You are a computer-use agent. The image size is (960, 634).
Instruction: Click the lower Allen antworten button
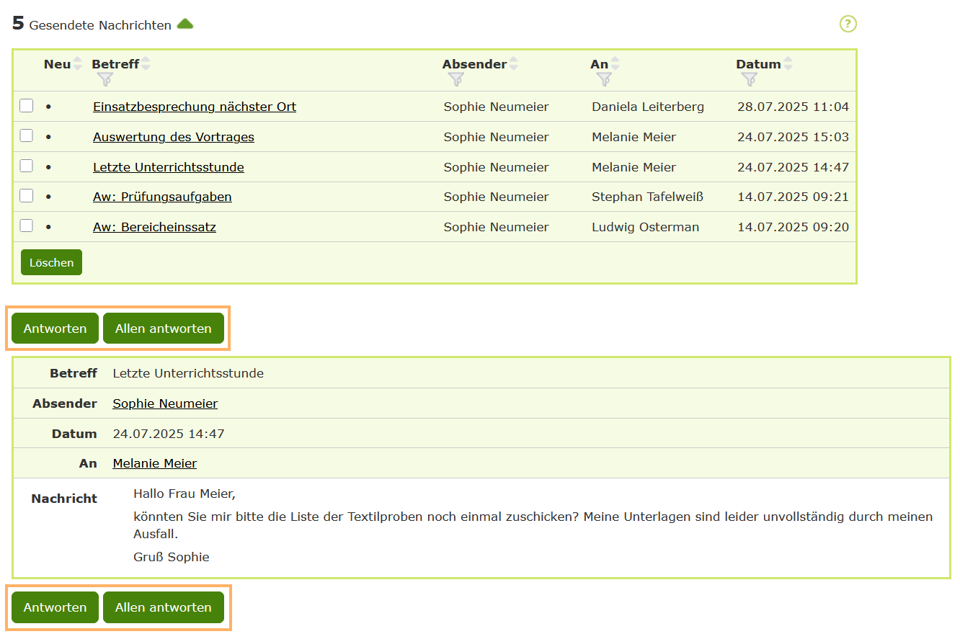point(163,607)
